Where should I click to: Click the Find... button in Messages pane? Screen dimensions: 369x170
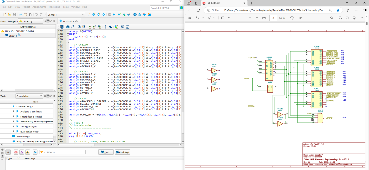[x=106, y=152]
